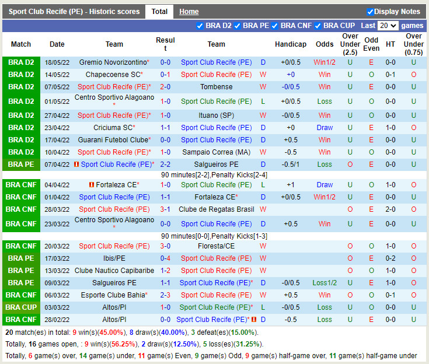
Task: Toggle the BRA CUP filter checkbox
Action: [318, 26]
